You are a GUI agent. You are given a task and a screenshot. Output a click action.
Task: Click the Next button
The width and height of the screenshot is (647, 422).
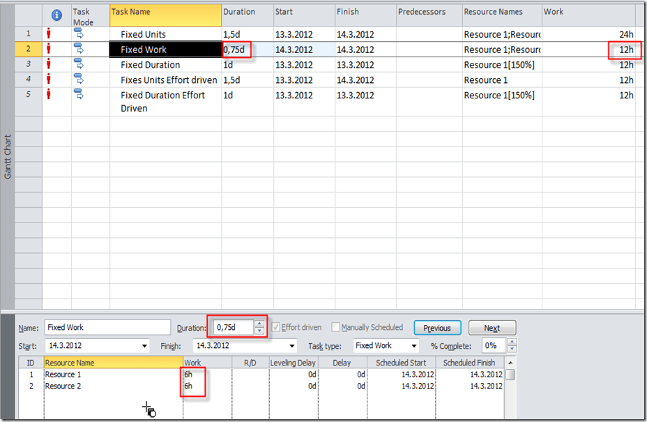coord(492,328)
